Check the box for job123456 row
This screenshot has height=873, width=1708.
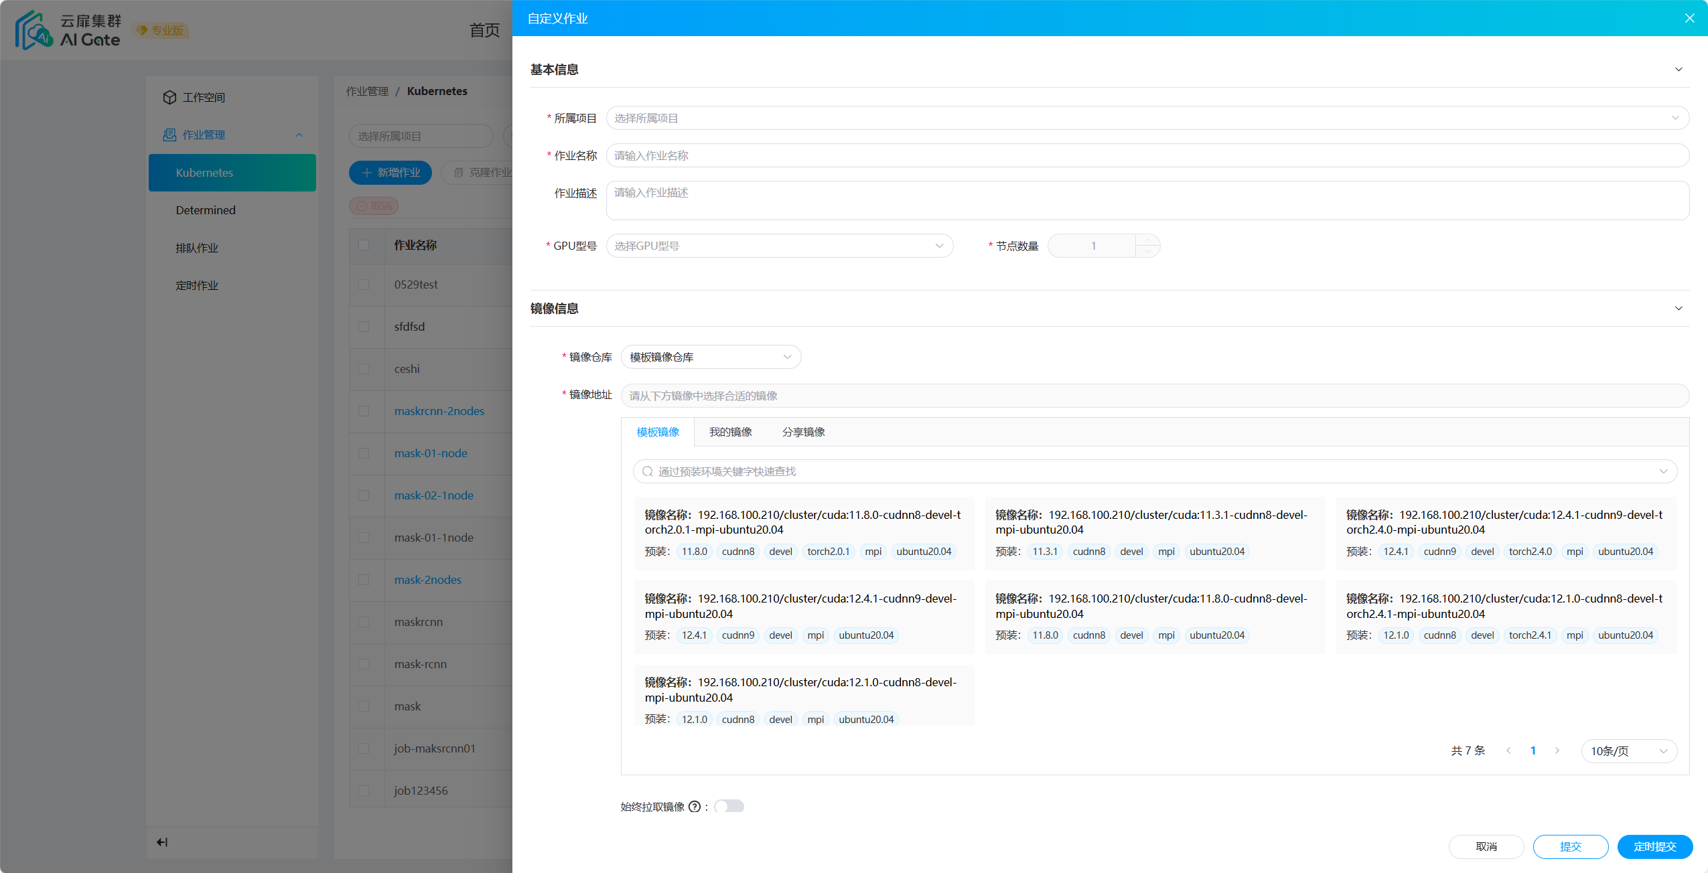pos(364,791)
